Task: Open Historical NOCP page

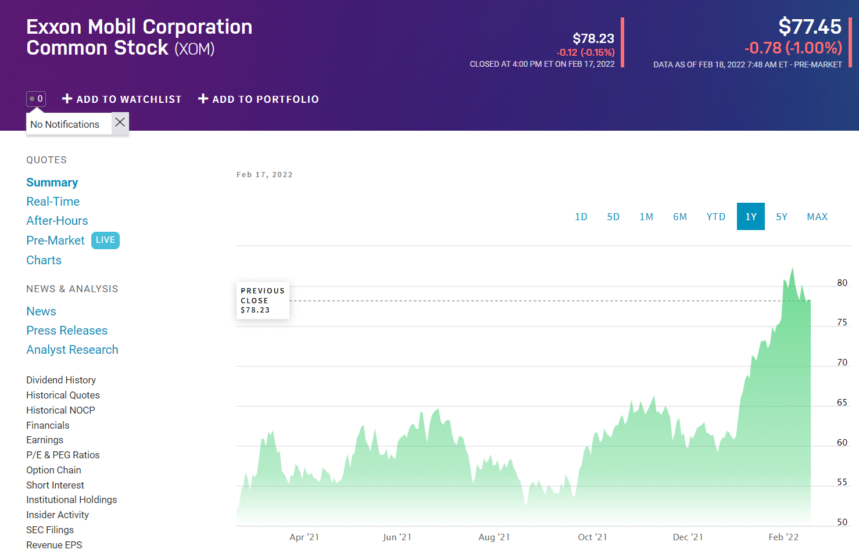Action: pos(60,410)
